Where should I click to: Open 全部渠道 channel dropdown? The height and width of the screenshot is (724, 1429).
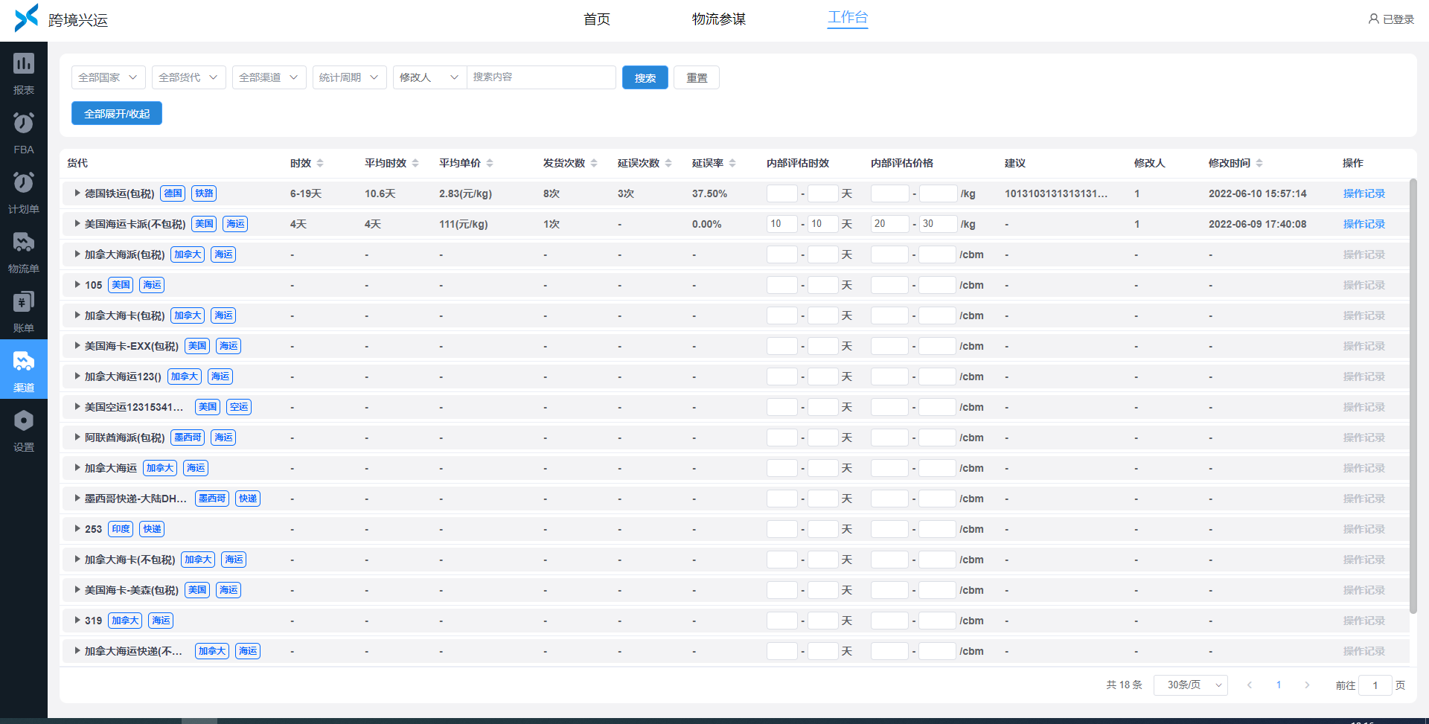[269, 77]
